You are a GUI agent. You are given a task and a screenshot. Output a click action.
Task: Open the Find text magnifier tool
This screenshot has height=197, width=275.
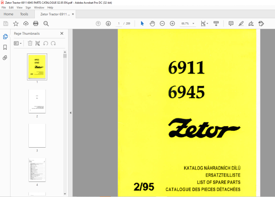pyautogui.click(x=46, y=23)
